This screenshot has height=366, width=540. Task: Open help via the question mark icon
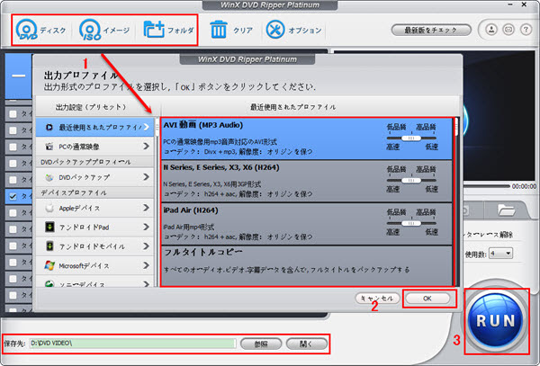(x=526, y=30)
